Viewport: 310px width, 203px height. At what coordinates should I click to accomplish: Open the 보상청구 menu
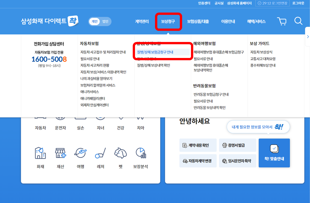[168, 21]
